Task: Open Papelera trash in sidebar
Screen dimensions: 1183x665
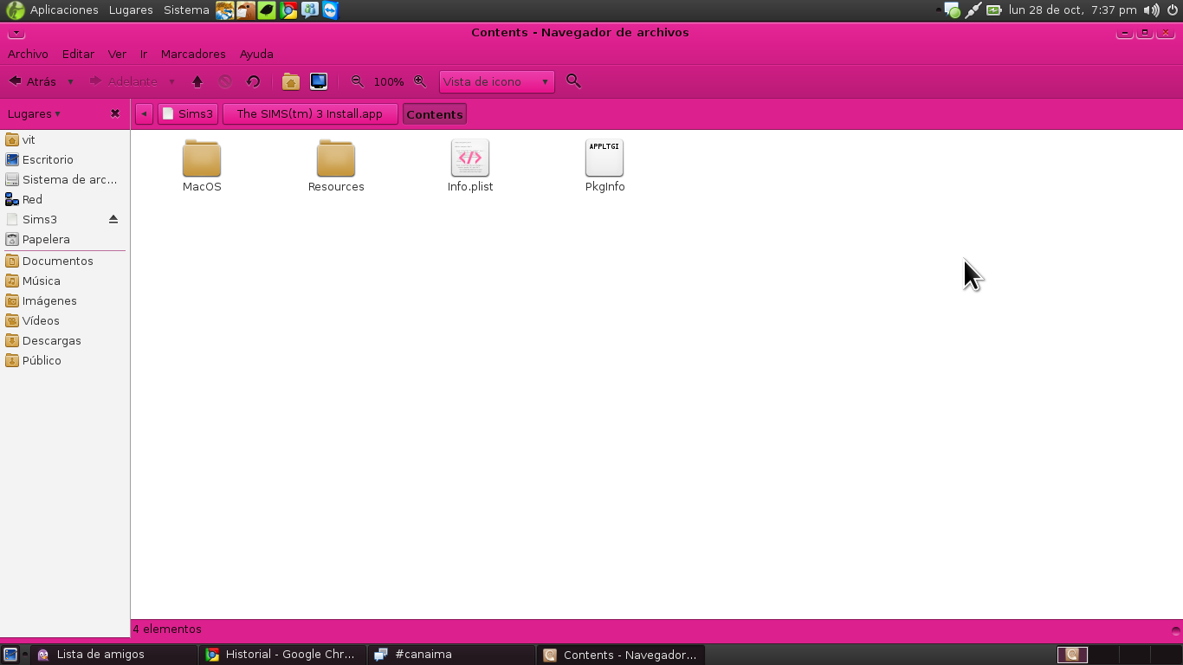Action: 65,239
